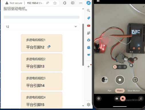Click the 192.168.4.1 address text
This screenshot has width=145, height=110.
35,3
